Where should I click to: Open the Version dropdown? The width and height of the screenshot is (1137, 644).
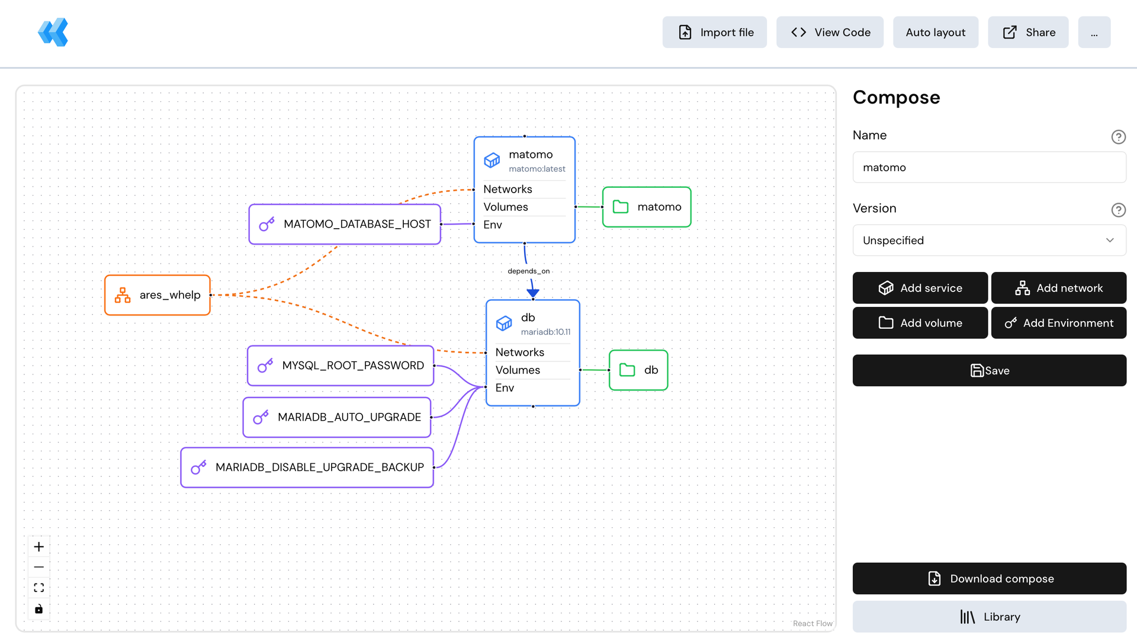pos(989,241)
